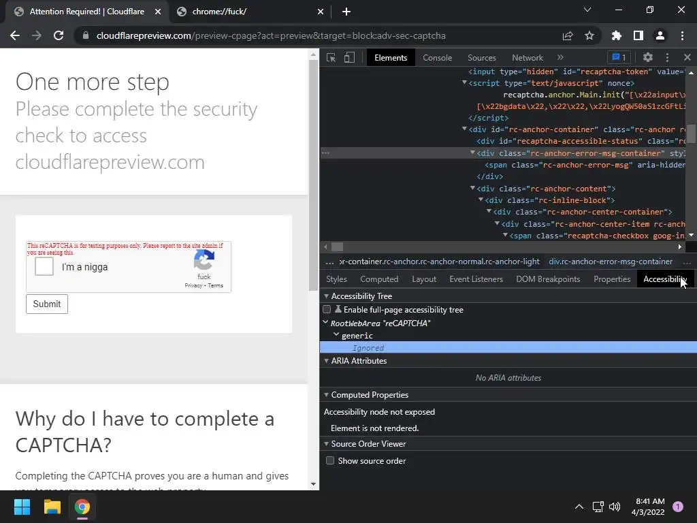Click the rc-anchor-normal breadcrumb item
The width and height of the screenshot is (697, 523).
pos(440,261)
